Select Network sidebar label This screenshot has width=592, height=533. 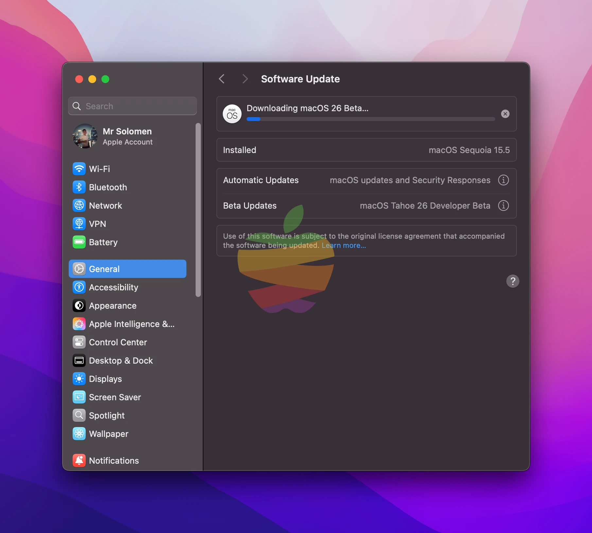(x=105, y=206)
